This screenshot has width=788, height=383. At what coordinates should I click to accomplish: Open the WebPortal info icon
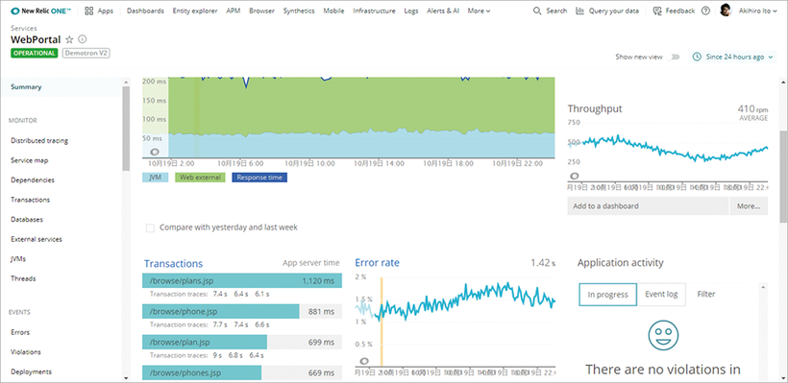coord(83,39)
